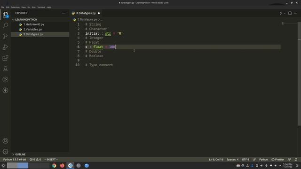Switch to the 3.Datatypes.py editor tab

pos(86,13)
